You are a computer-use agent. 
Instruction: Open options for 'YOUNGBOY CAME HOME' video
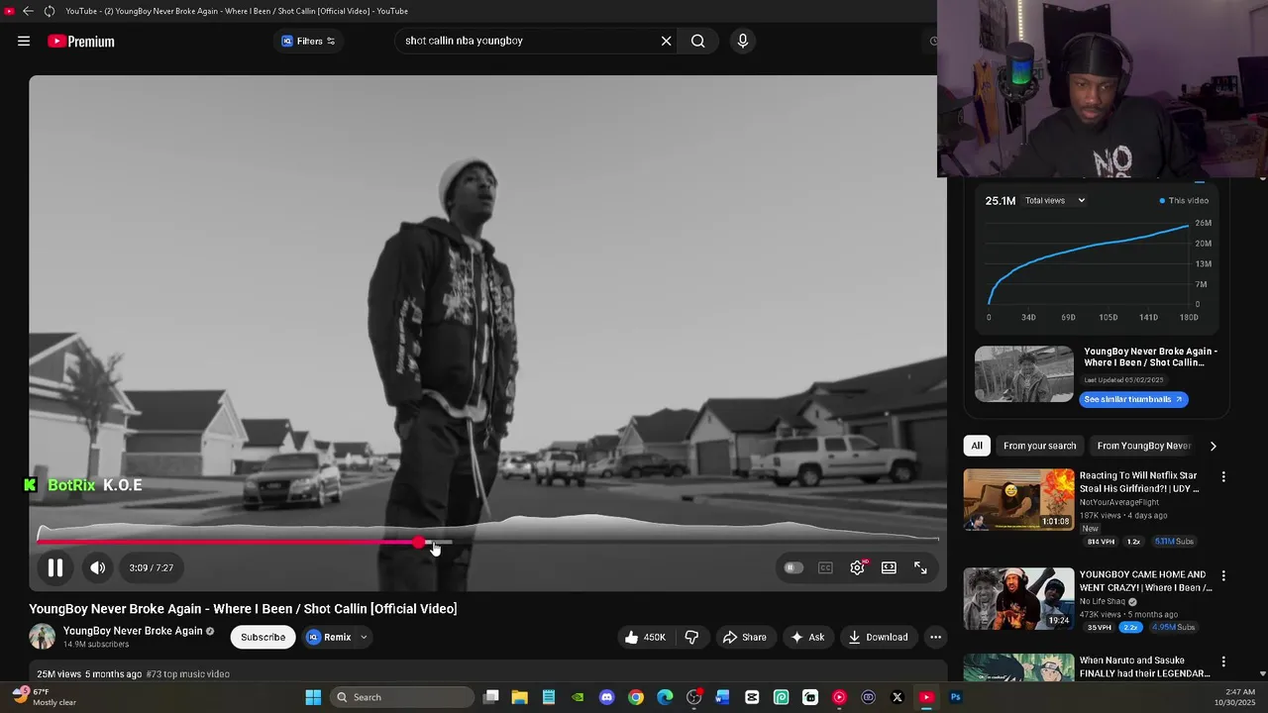point(1223,575)
